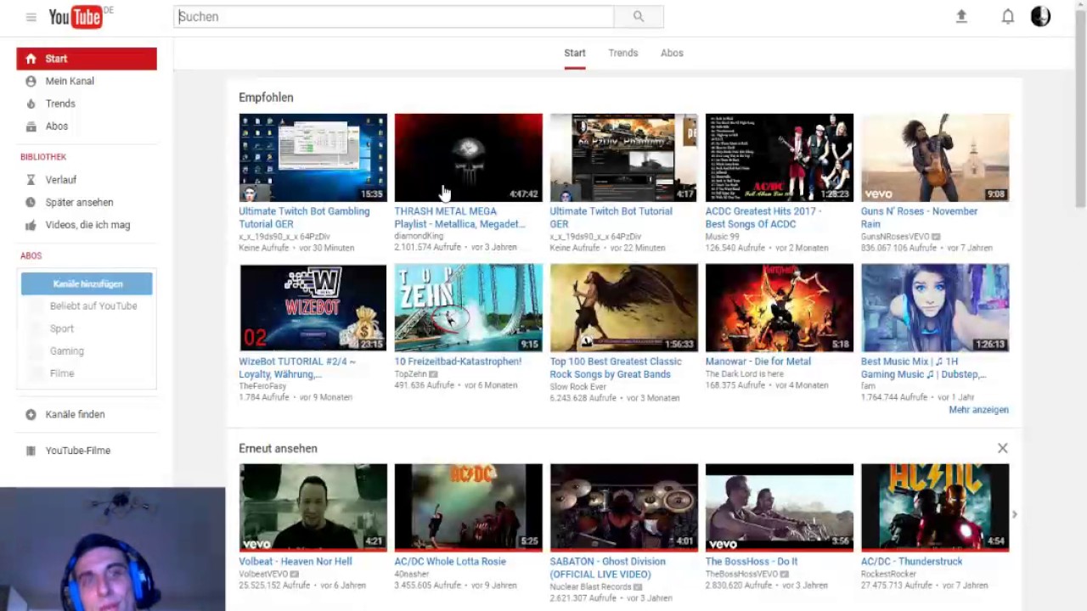Viewport: 1087px width, 611px height.
Task: Open WizeBot Tutorial thumbnail
Action: pos(313,307)
